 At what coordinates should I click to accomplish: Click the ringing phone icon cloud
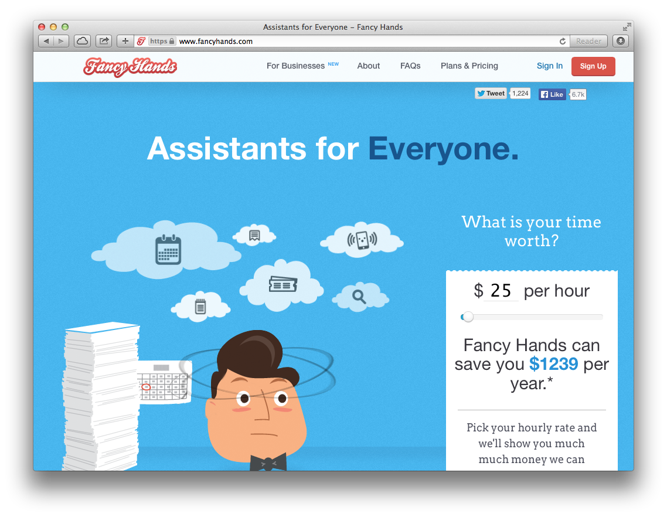point(362,240)
